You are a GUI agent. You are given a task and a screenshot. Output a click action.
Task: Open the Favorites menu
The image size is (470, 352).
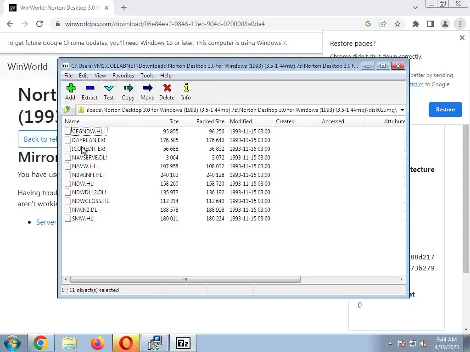click(x=123, y=76)
